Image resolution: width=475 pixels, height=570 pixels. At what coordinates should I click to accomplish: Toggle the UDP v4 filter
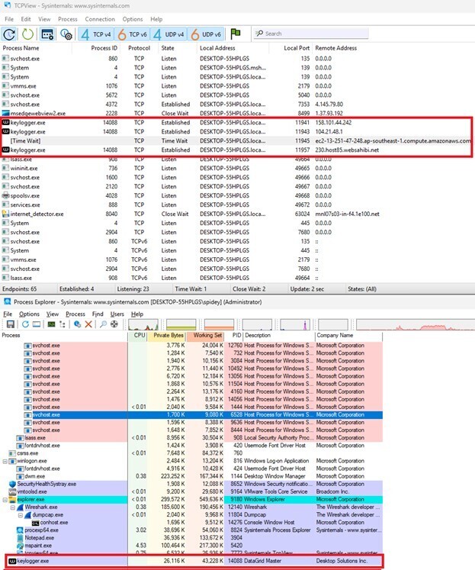coord(168,34)
